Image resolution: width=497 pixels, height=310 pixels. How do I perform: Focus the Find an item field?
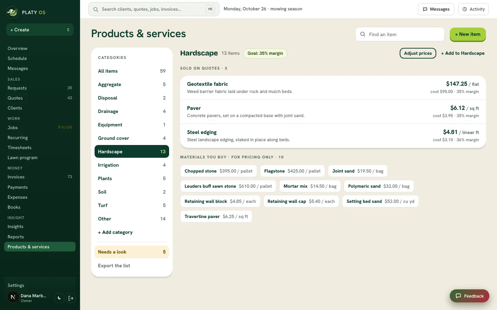(x=400, y=34)
